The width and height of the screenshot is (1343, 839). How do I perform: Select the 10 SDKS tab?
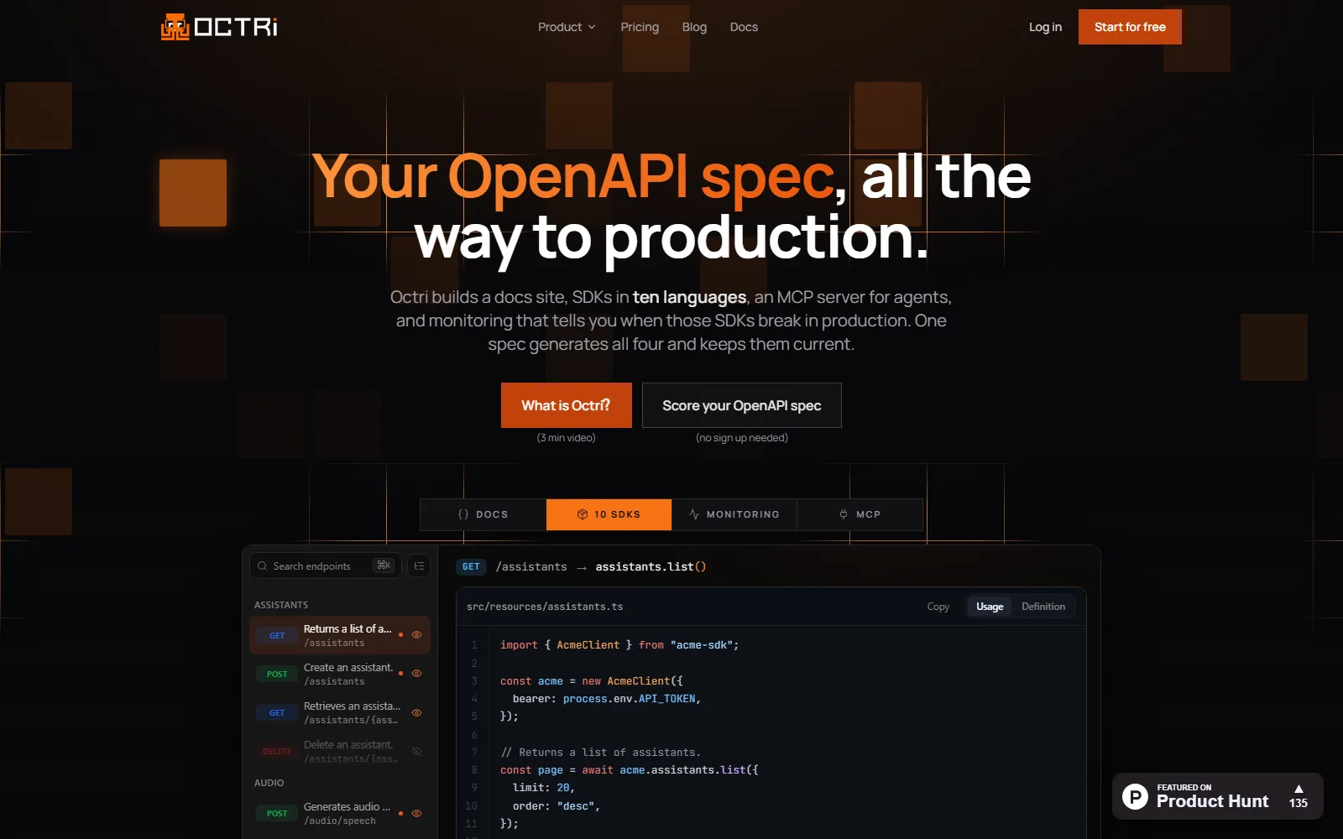(609, 514)
